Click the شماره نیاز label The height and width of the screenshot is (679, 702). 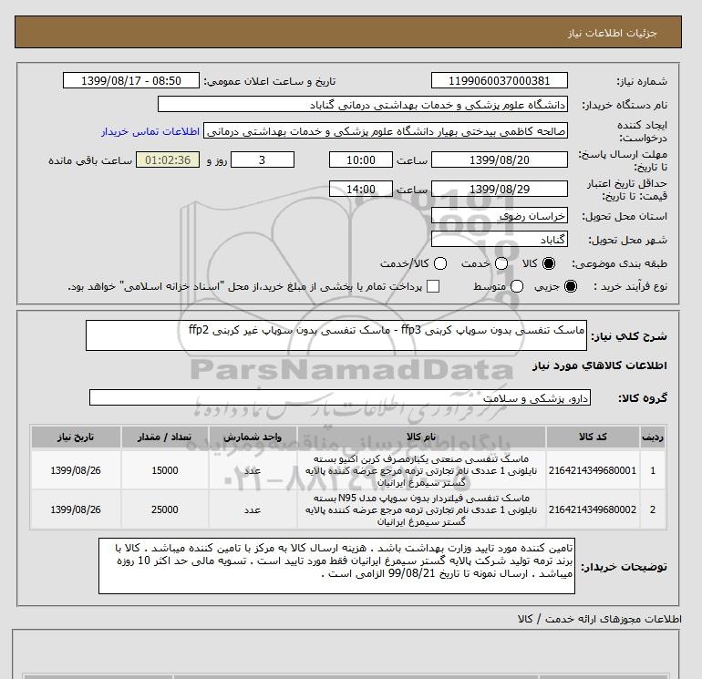[642, 81]
